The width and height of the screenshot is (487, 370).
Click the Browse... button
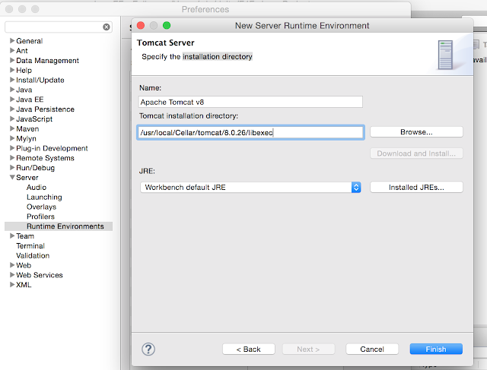point(416,131)
